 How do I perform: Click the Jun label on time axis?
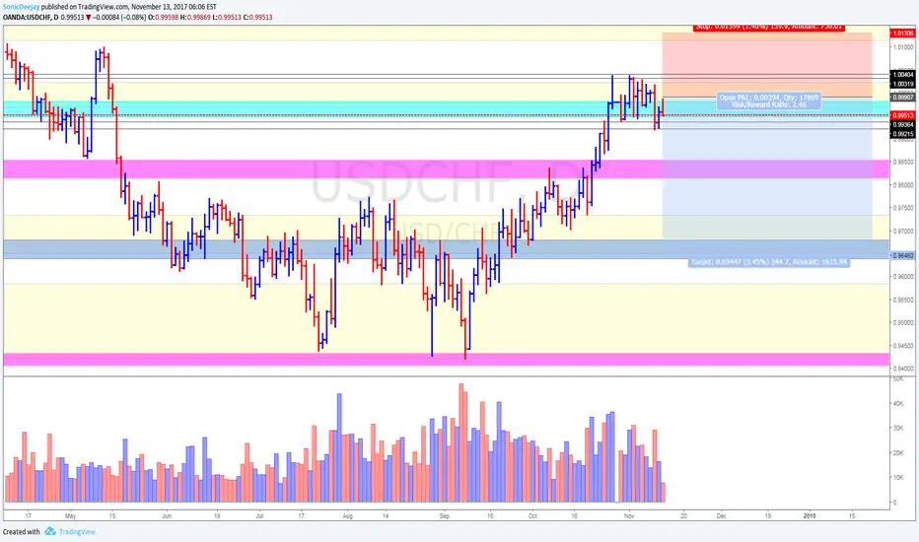[x=167, y=516]
